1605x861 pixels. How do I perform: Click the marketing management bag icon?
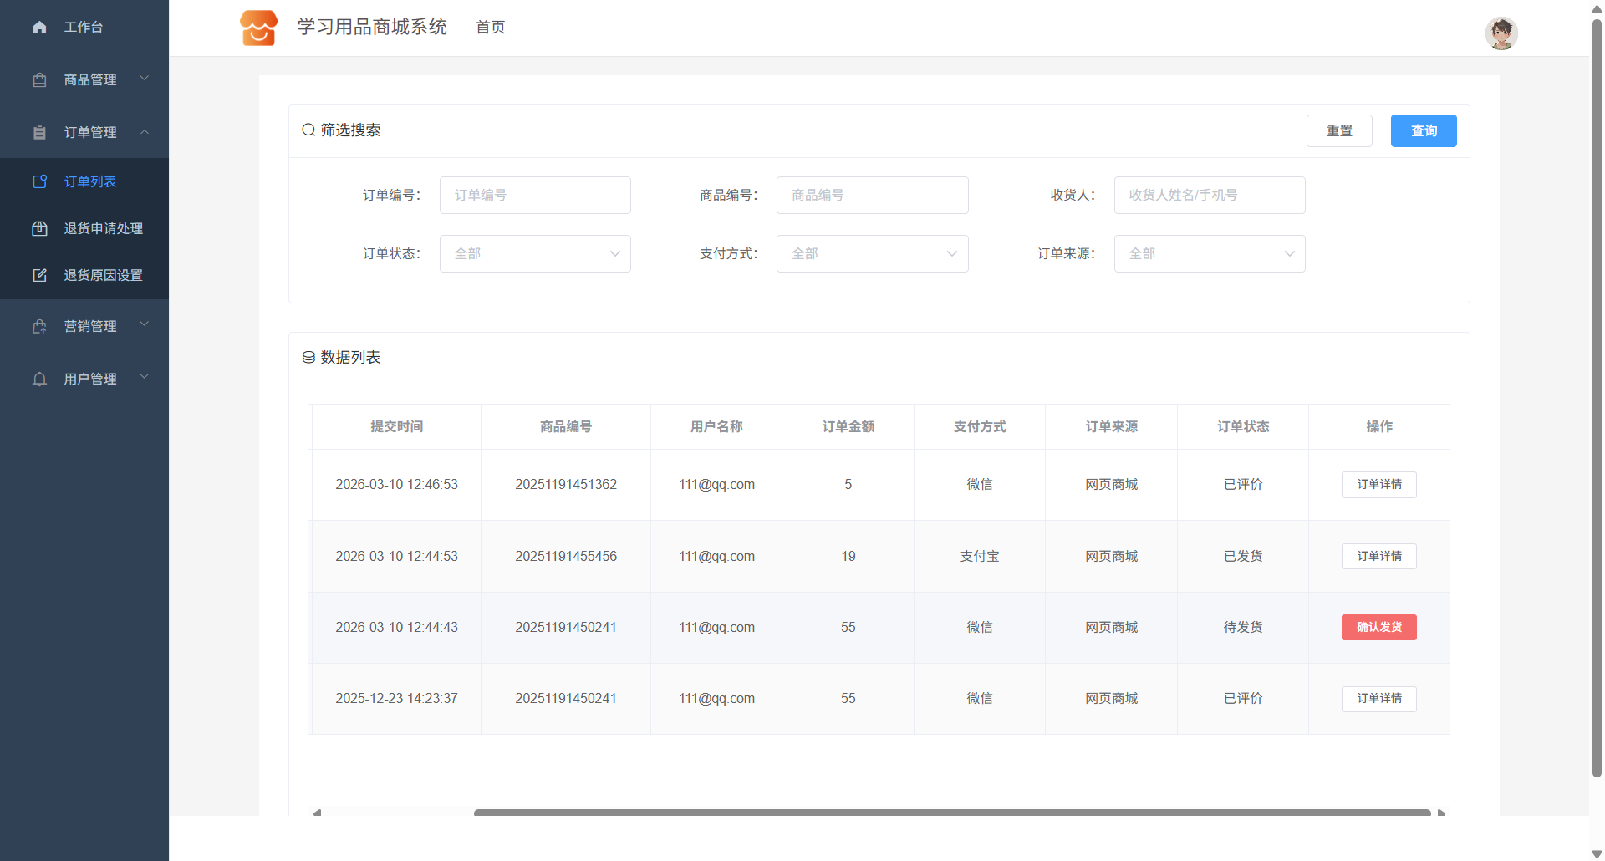39,326
